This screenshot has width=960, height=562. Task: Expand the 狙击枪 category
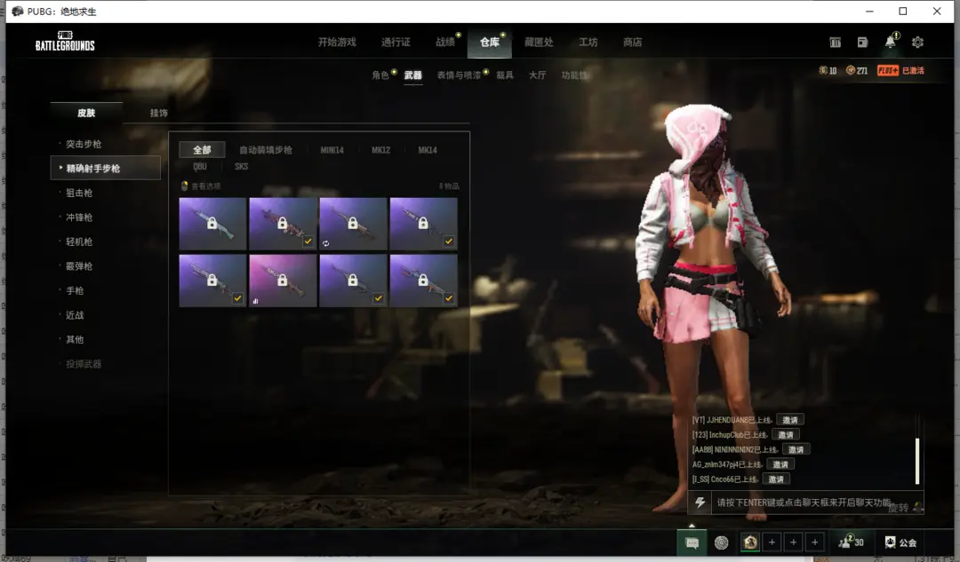[x=79, y=194]
